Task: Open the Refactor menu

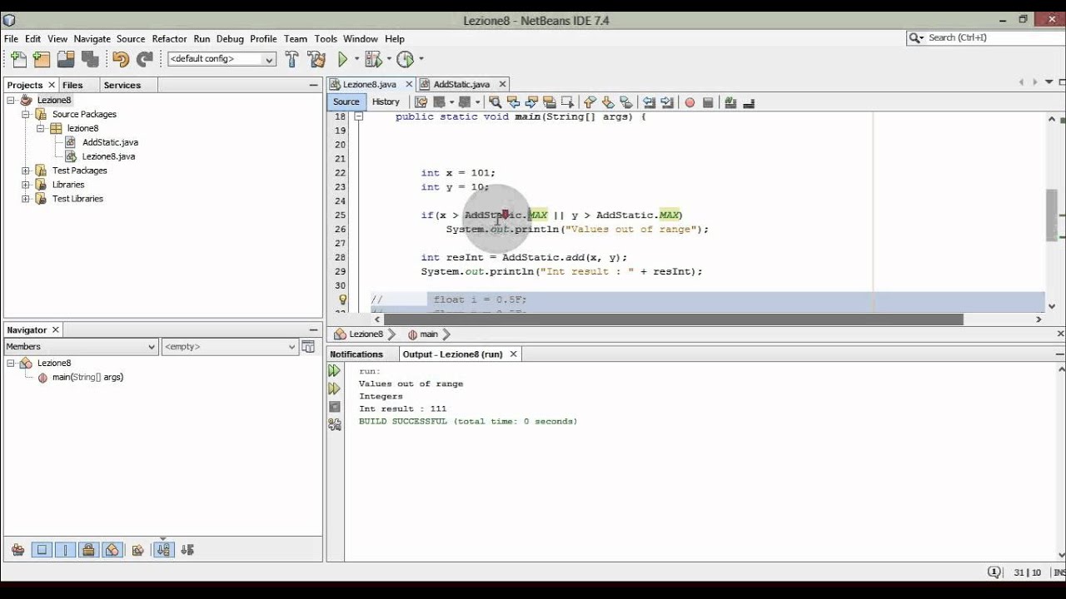Action: [169, 38]
